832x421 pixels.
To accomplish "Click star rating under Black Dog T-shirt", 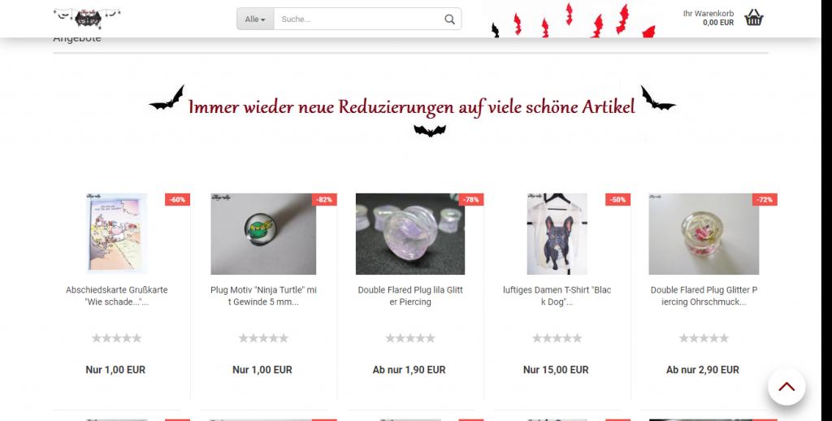I will point(557,338).
